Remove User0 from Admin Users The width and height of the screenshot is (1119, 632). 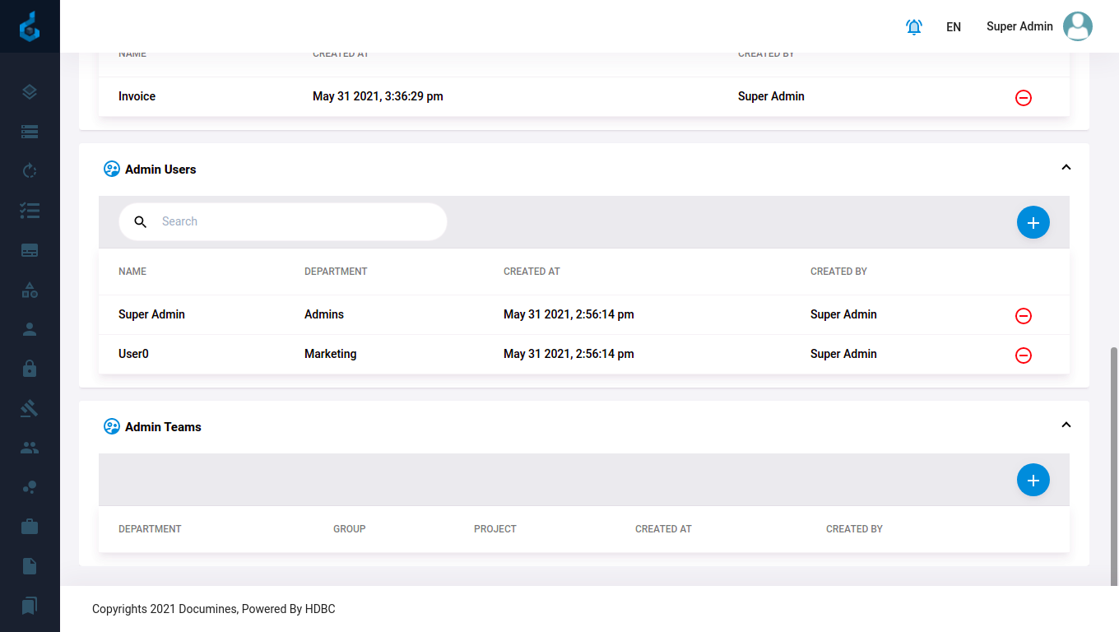[1024, 355]
